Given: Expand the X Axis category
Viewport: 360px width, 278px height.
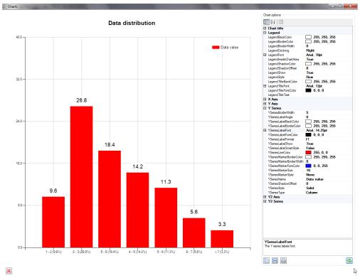Looking at the screenshot, I should [265, 100].
